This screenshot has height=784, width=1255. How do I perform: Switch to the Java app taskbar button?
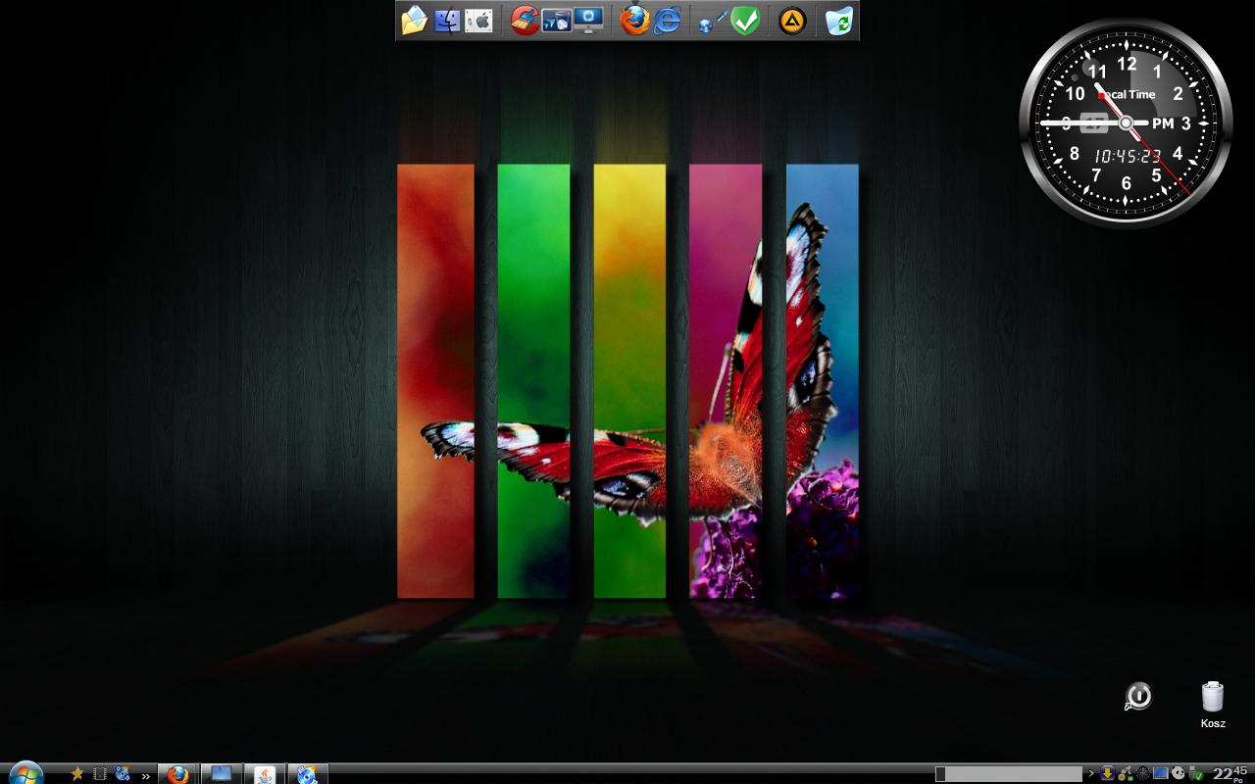tap(264, 774)
